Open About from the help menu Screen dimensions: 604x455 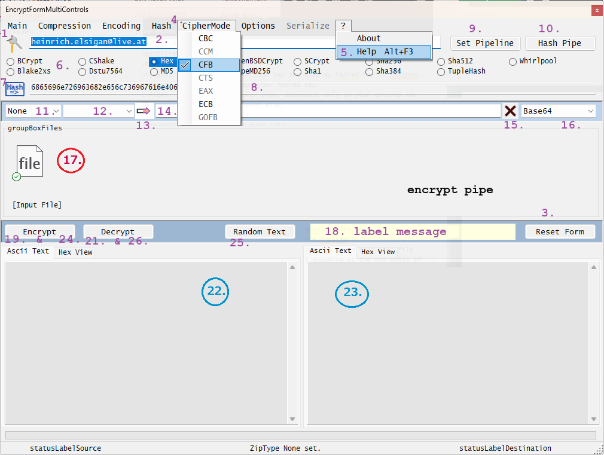point(384,38)
